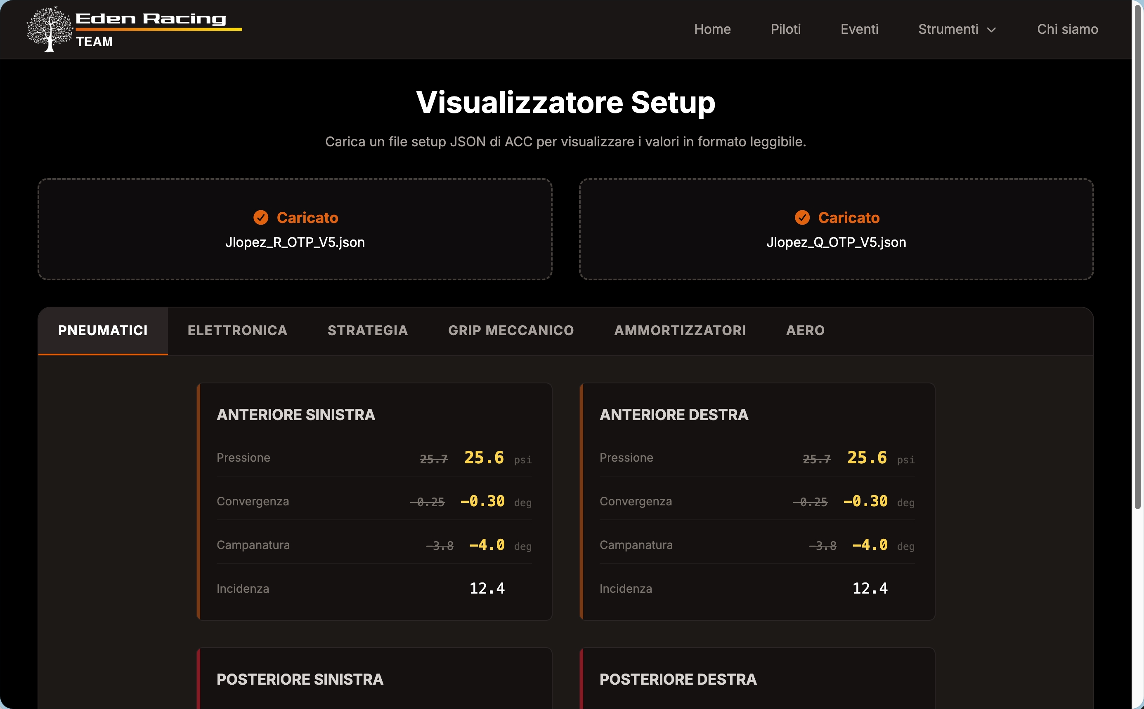Screen dimensions: 1144x709
Task: Visit the Chi siamo page
Action: [1068, 29]
